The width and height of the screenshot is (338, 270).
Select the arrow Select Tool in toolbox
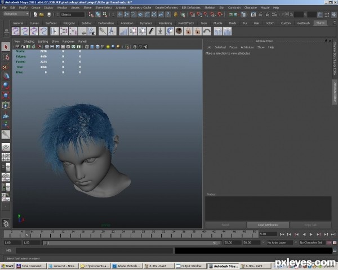6,47
